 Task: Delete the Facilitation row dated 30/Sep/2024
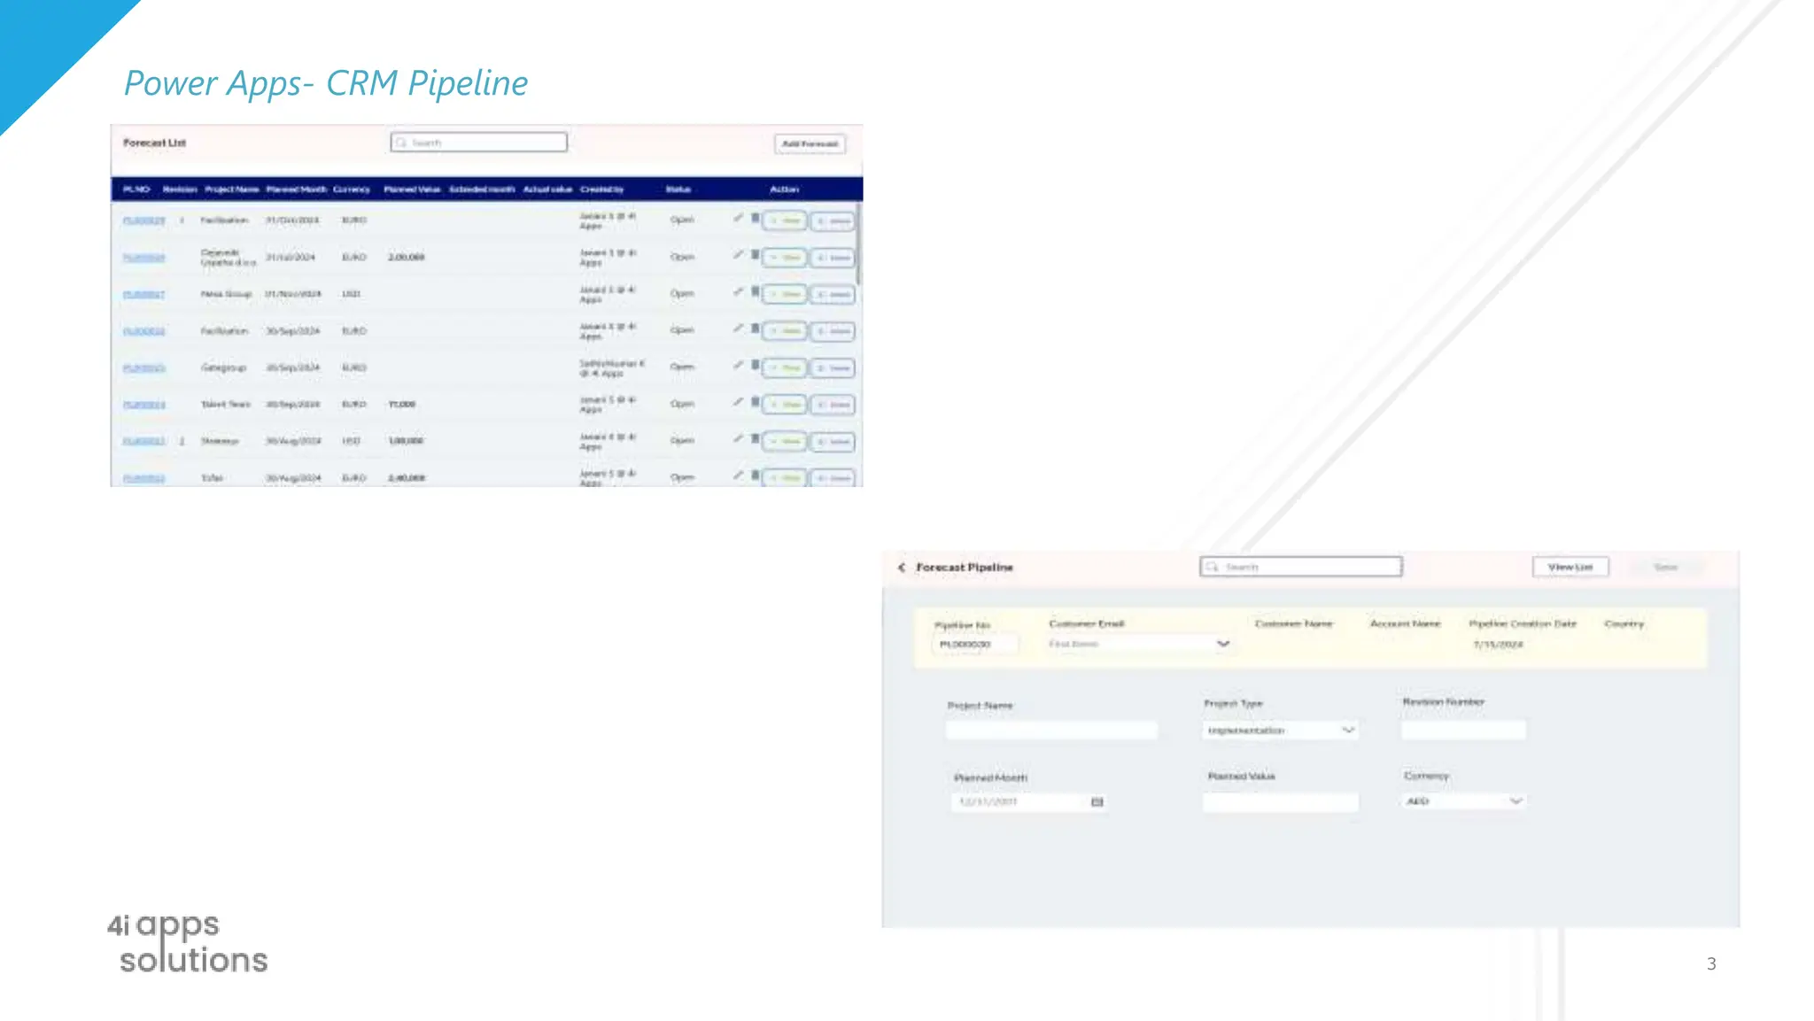click(755, 329)
